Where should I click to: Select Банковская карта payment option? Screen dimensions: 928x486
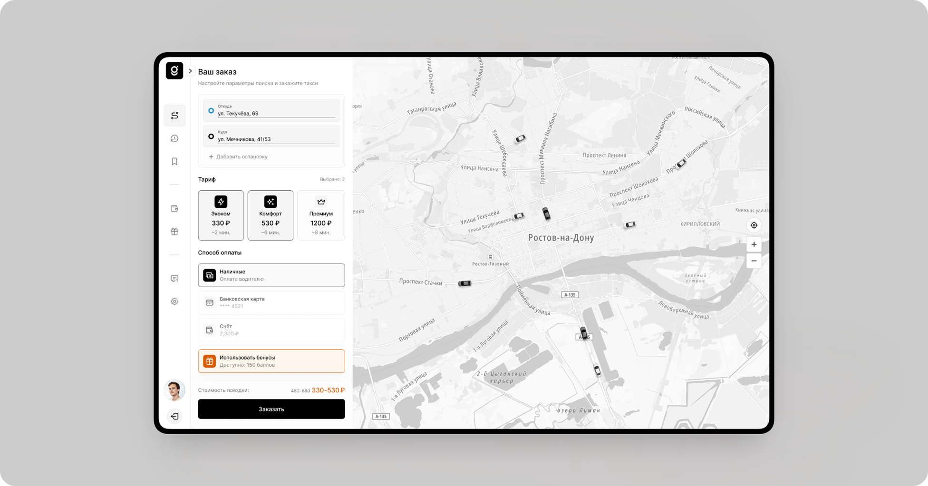271,302
